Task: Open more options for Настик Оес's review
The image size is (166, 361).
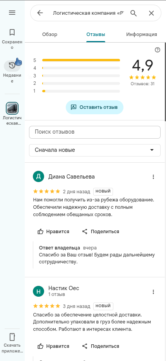Action: pos(153,292)
